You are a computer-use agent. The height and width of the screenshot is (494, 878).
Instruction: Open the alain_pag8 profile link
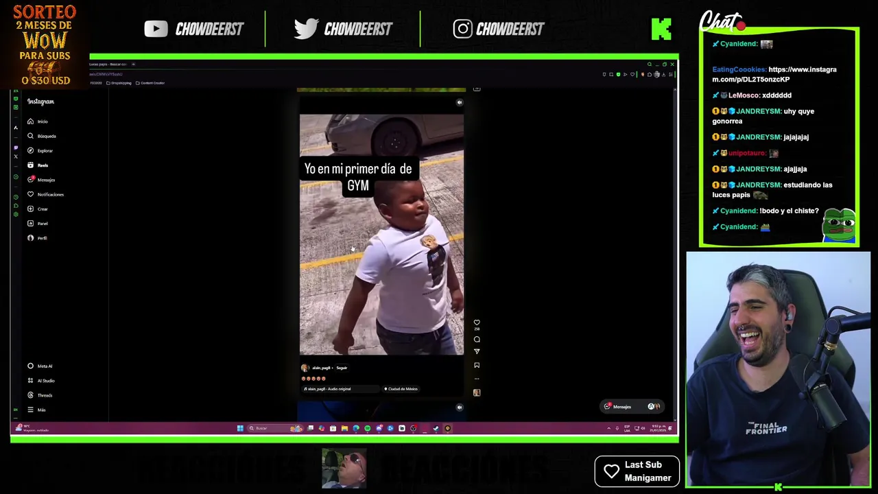(x=321, y=368)
